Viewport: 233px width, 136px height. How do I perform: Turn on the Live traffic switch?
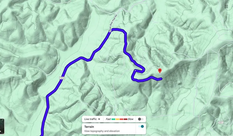pyautogui.click(x=141, y=119)
